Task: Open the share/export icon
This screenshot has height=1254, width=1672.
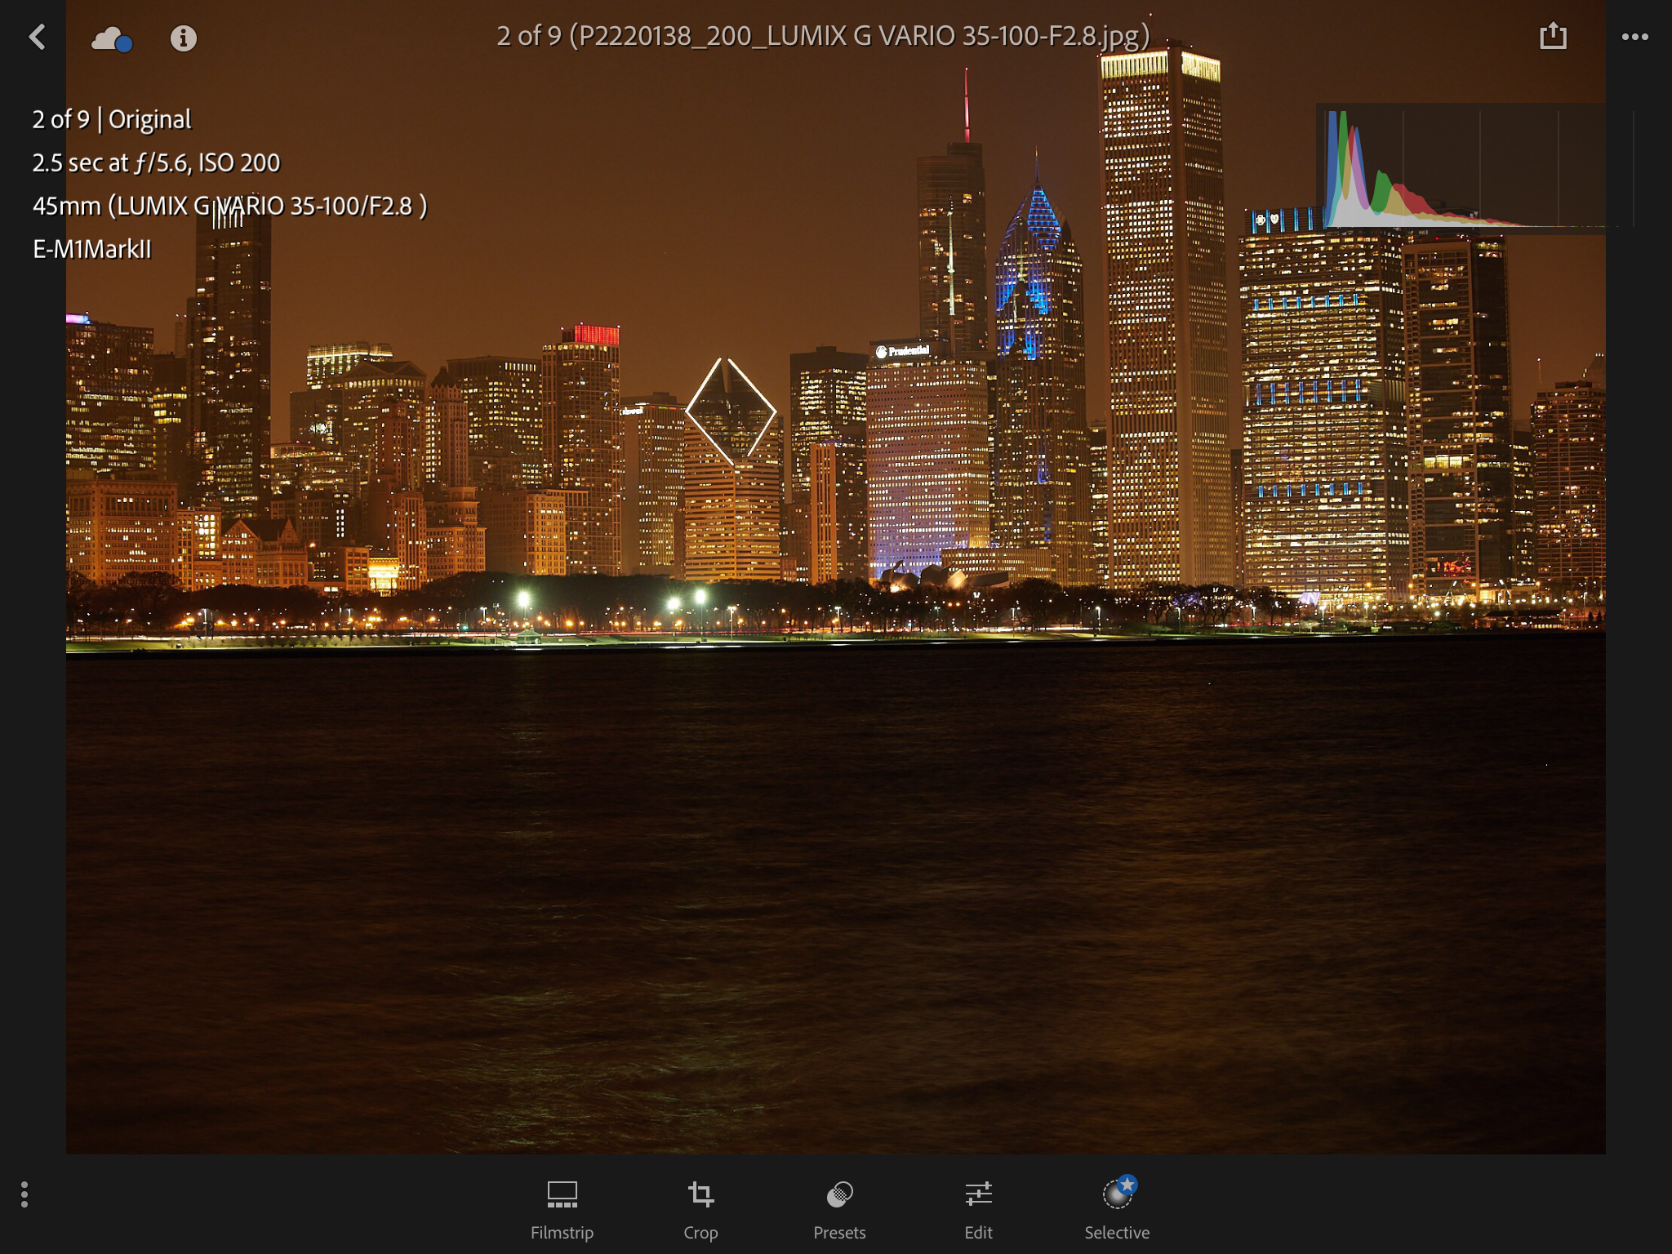Action: (x=1552, y=36)
